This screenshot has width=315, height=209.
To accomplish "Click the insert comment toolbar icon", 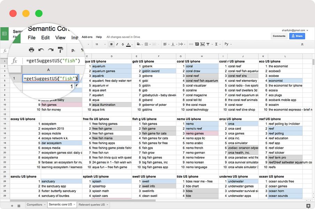I will (197, 44).
